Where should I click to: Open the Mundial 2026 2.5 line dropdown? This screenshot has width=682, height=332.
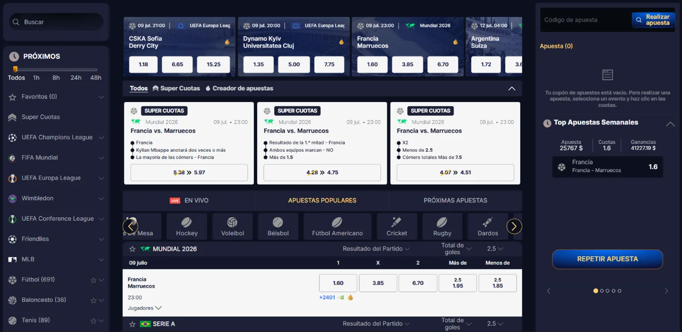click(495, 249)
